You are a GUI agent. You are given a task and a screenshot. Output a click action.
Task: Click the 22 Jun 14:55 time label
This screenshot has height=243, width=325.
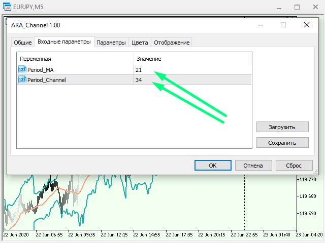point(147,235)
